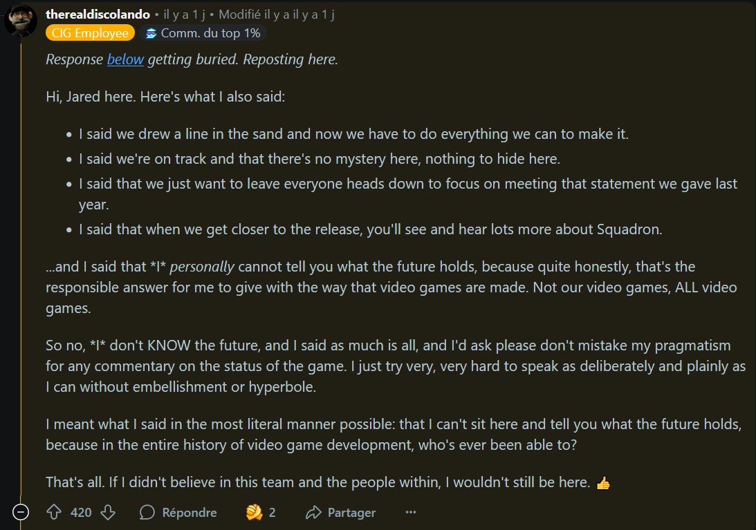Downvote the comment using the down arrow

(108, 512)
